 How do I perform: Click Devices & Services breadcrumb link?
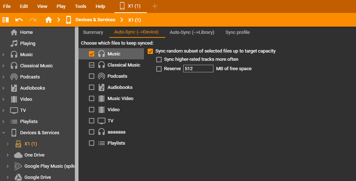pos(95,20)
